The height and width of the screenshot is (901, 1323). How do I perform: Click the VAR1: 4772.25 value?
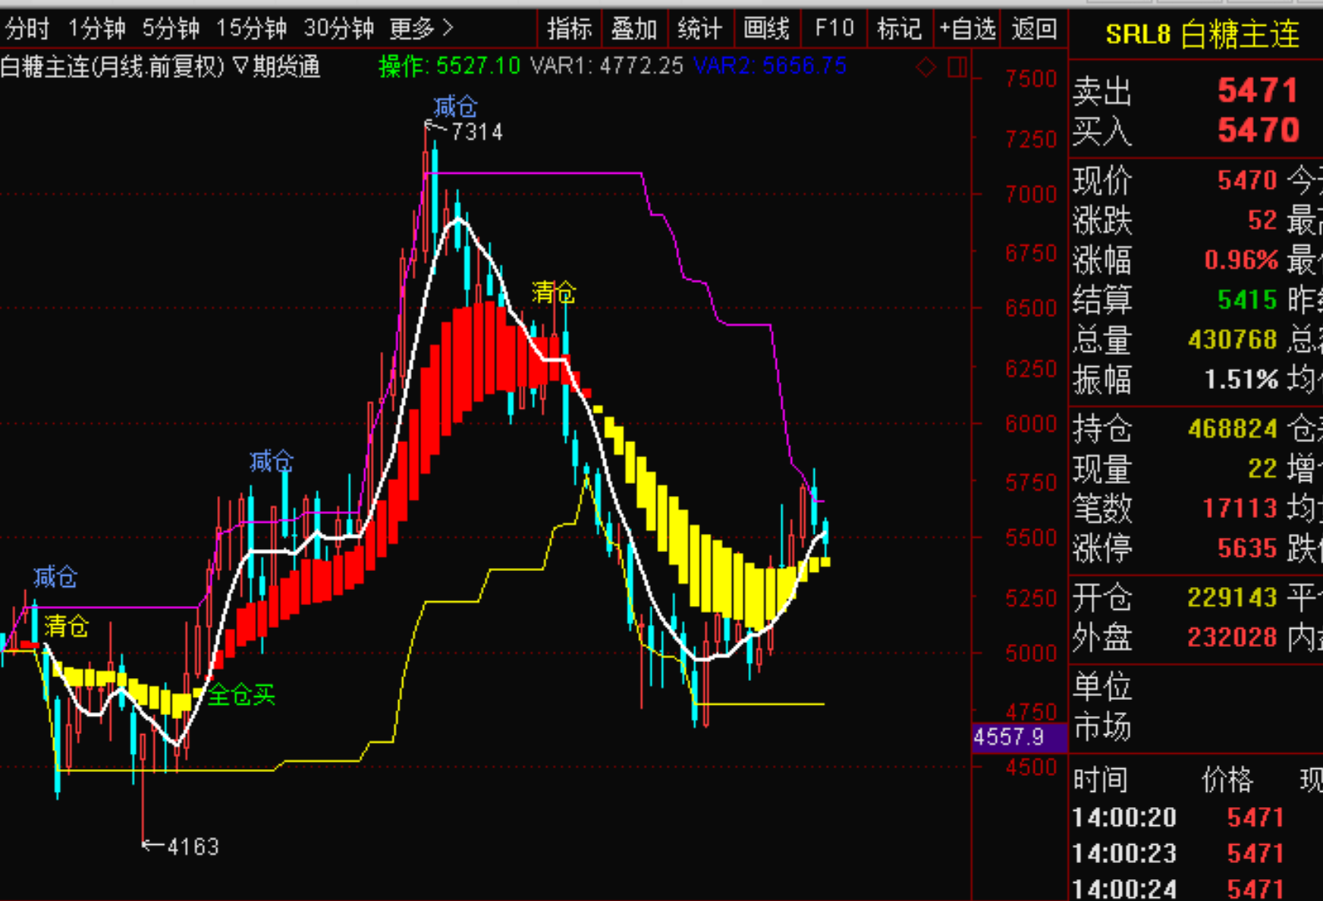(x=607, y=67)
